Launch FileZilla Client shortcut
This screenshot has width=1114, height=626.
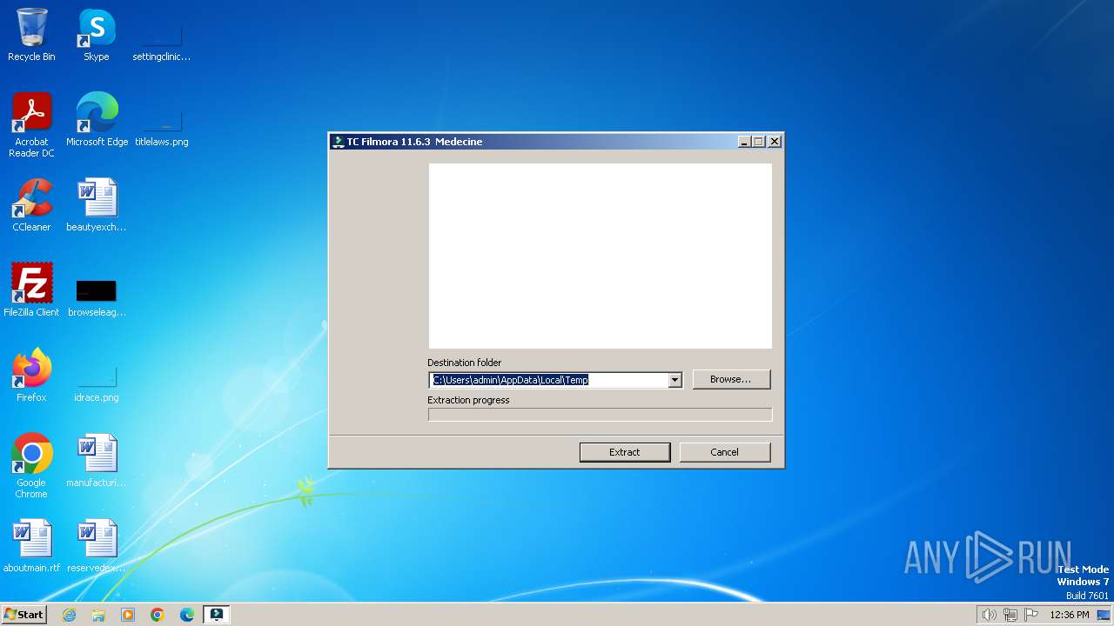[31, 290]
